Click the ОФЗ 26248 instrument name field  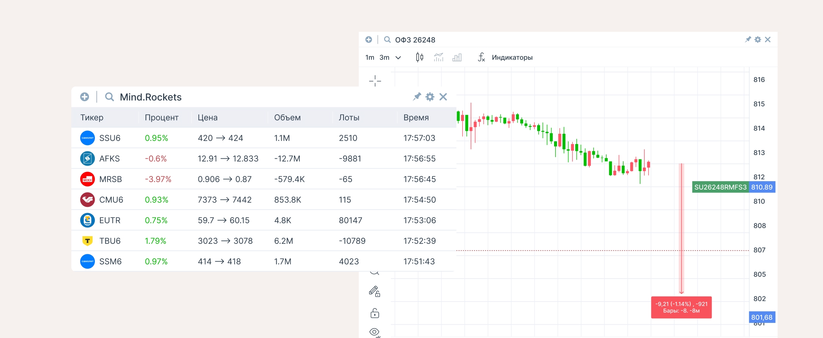click(x=415, y=40)
